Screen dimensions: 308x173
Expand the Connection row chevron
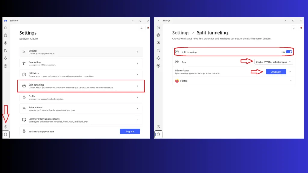coord(137,63)
